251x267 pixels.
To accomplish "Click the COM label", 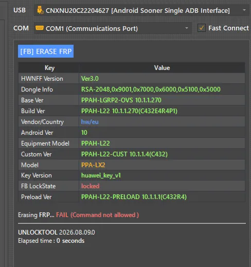I will pyautogui.click(x=21, y=28).
